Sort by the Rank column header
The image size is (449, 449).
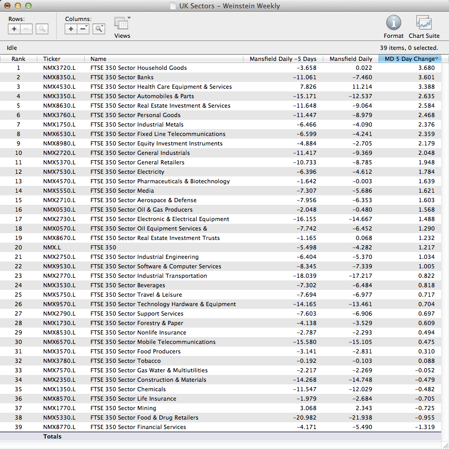coord(18,59)
